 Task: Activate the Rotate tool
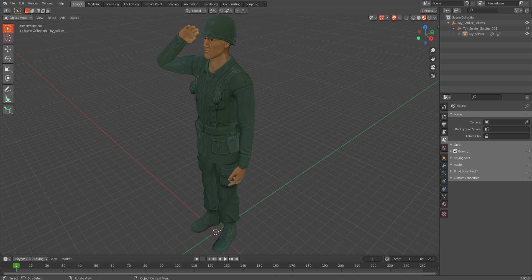pos(8,59)
